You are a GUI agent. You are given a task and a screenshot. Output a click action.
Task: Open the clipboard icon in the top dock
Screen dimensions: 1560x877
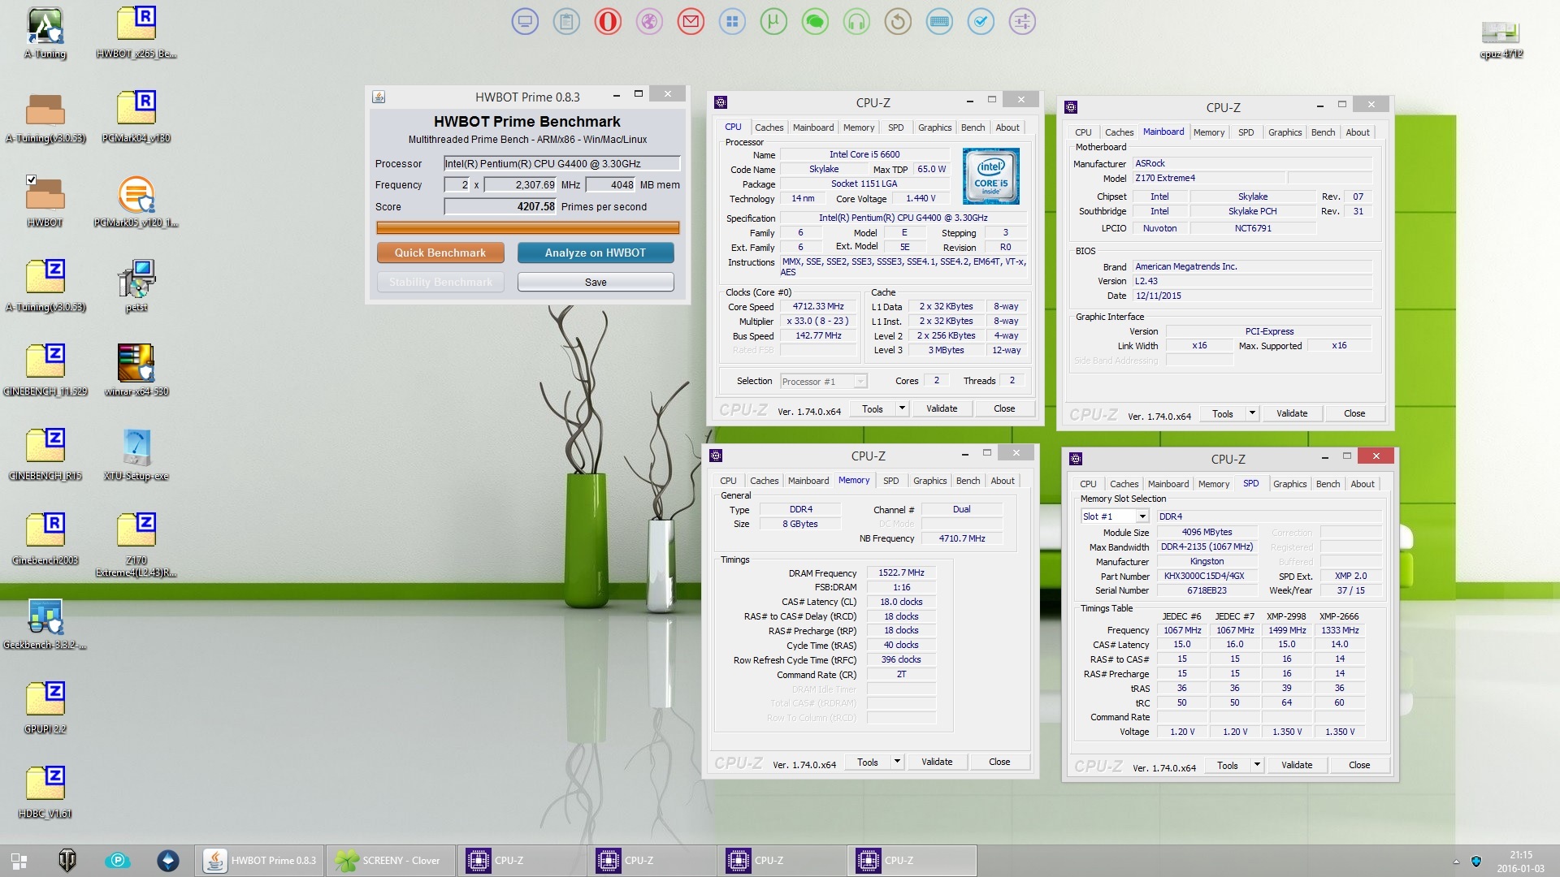click(x=566, y=22)
